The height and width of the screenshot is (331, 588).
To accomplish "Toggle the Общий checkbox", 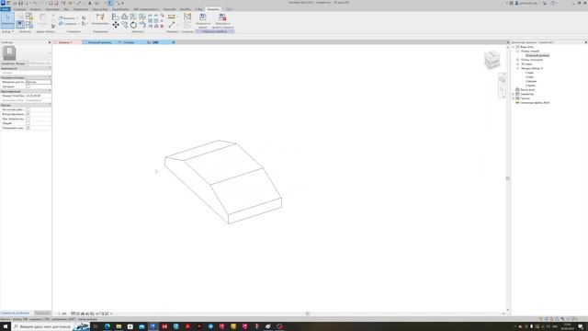I will [x=28, y=123].
